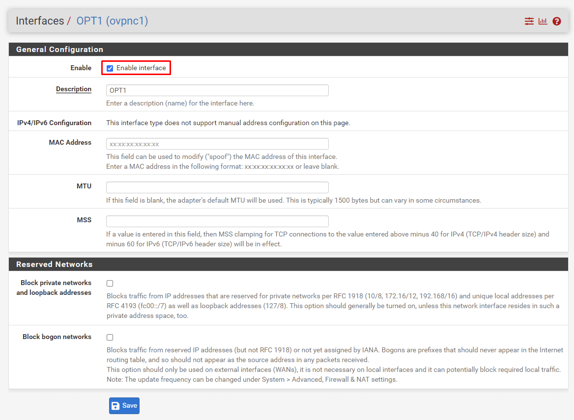Click the Reserved Networks section header
The height and width of the screenshot is (420, 574).
coord(288,264)
